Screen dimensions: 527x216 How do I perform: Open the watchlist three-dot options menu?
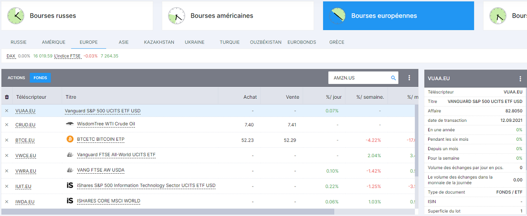point(409,78)
